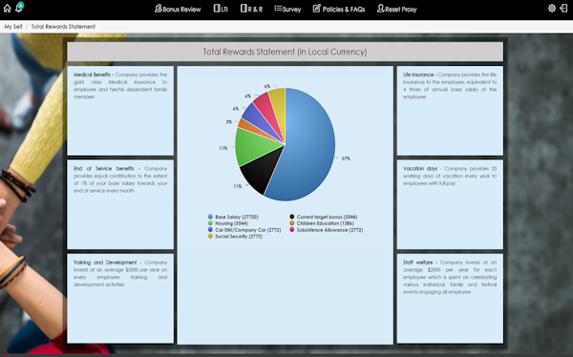573x357 pixels.
Task: Open the notifications bell
Action: [19, 8]
